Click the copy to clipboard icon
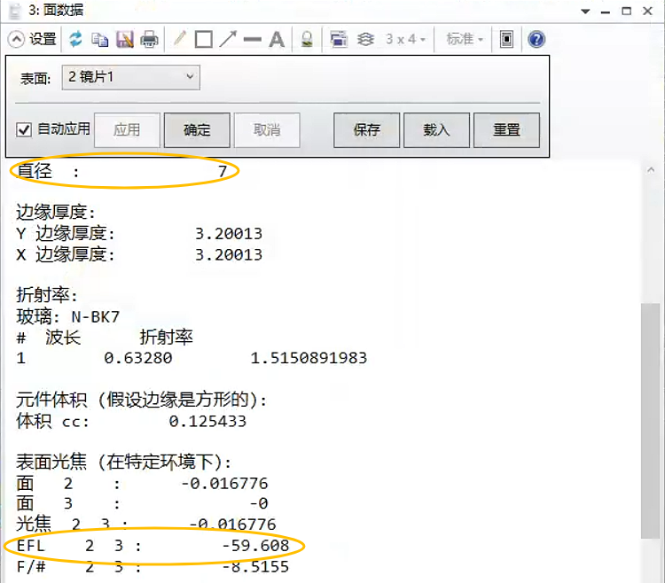The image size is (665, 583). pos(100,39)
